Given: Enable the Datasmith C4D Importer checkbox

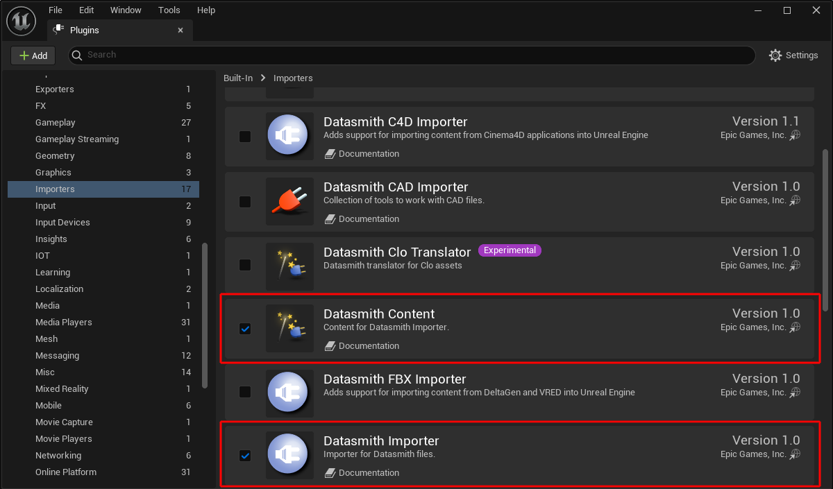Looking at the screenshot, I should point(245,137).
